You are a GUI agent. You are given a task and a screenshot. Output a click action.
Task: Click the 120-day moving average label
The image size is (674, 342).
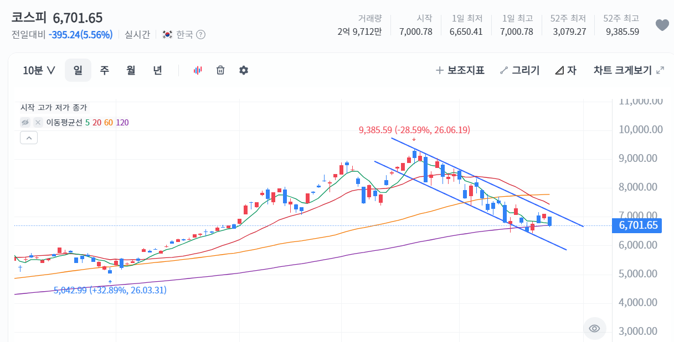pyautogui.click(x=122, y=122)
